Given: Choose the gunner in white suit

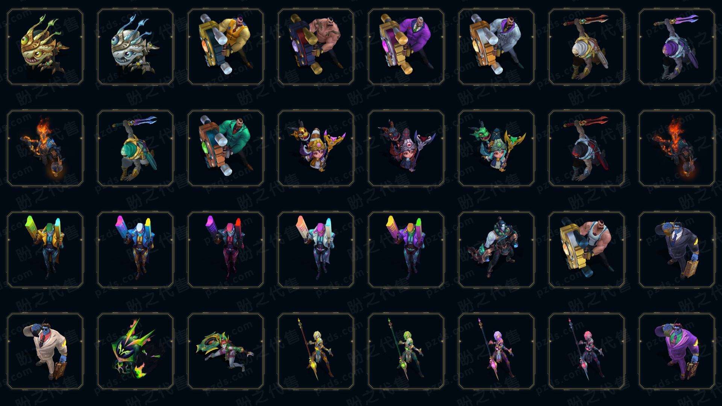Looking at the screenshot, I should point(496,47).
